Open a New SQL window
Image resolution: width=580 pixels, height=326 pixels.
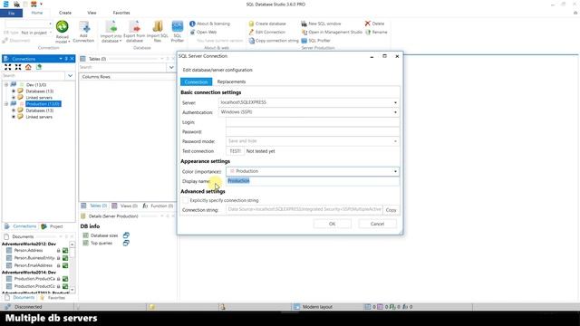[x=321, y=24]
